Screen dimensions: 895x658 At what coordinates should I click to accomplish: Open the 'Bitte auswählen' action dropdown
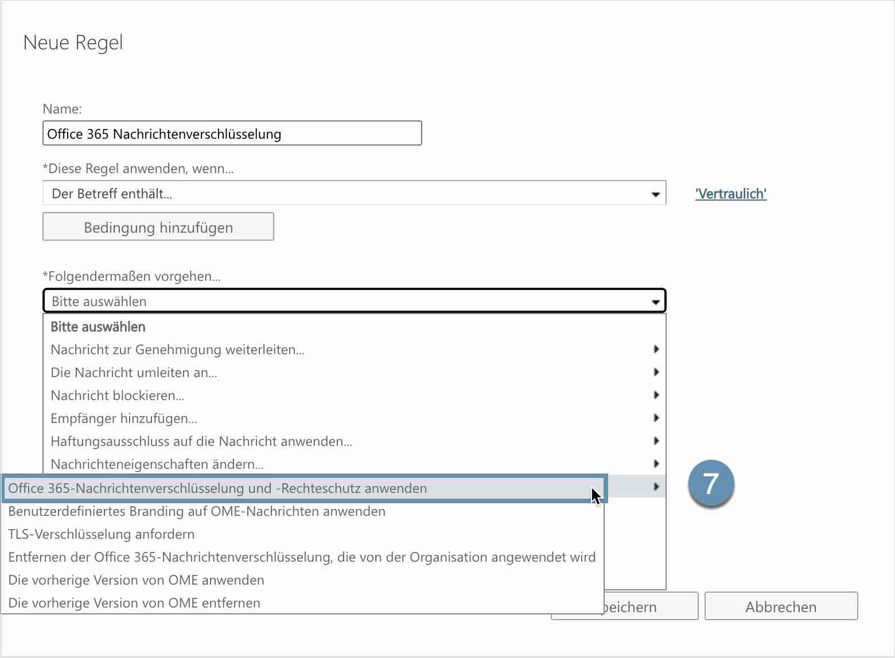point(355,301)
